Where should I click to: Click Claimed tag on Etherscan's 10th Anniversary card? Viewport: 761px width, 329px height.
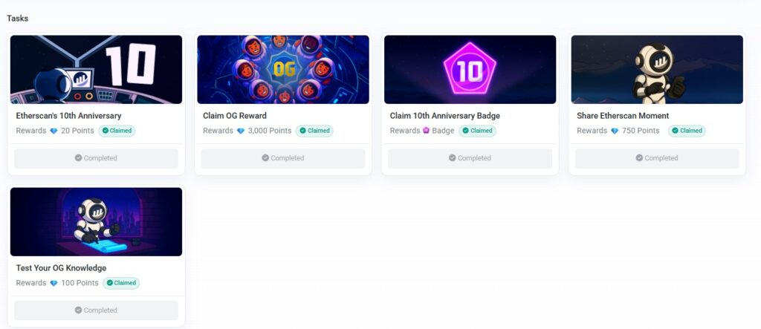(118, 131)
